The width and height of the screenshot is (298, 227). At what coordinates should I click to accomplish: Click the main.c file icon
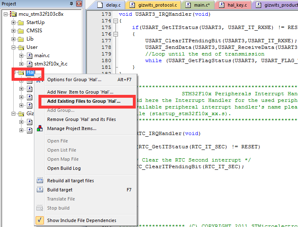pyautogui.click(x=29, y=56)
